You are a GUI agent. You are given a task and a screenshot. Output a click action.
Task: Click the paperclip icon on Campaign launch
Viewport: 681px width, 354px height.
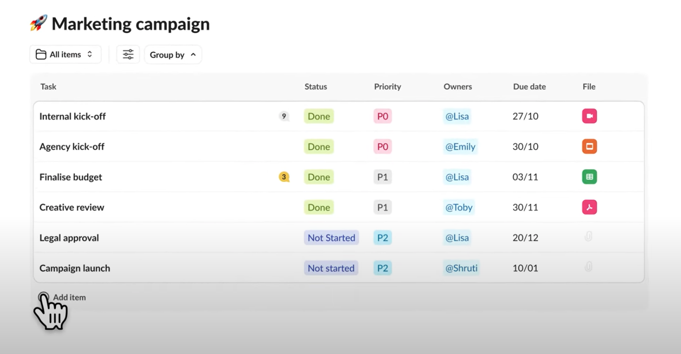[x=589, y=267]
